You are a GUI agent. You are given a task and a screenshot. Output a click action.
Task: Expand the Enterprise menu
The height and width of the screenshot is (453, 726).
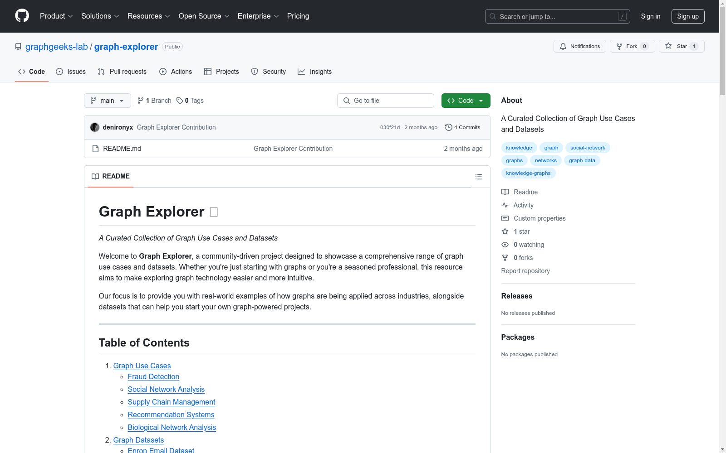258,16
